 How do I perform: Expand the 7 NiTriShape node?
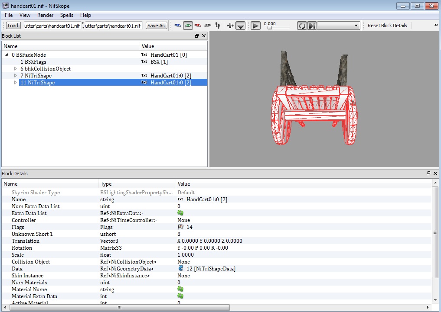16,75
